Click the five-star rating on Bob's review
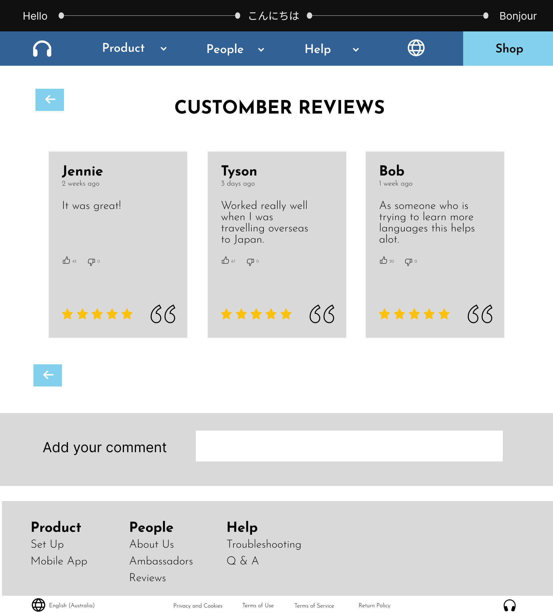Image resolution: width=553 pixels, height=613 pixels. (414, 314)
